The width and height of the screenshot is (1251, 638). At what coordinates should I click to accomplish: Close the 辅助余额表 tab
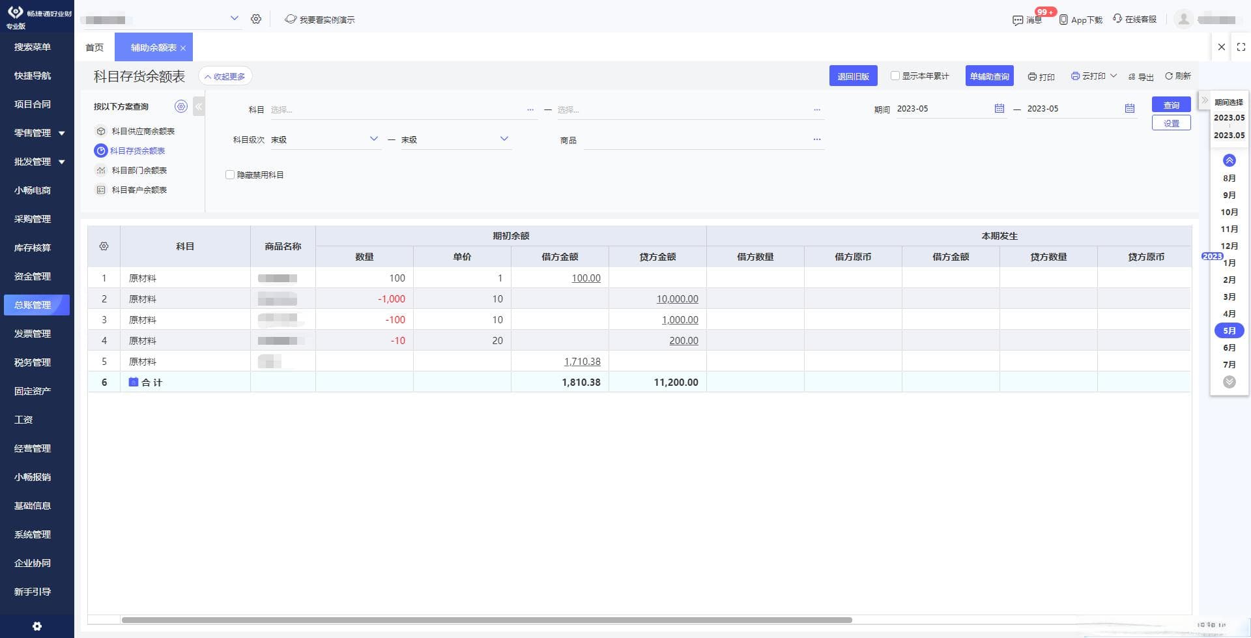(183, 48)
